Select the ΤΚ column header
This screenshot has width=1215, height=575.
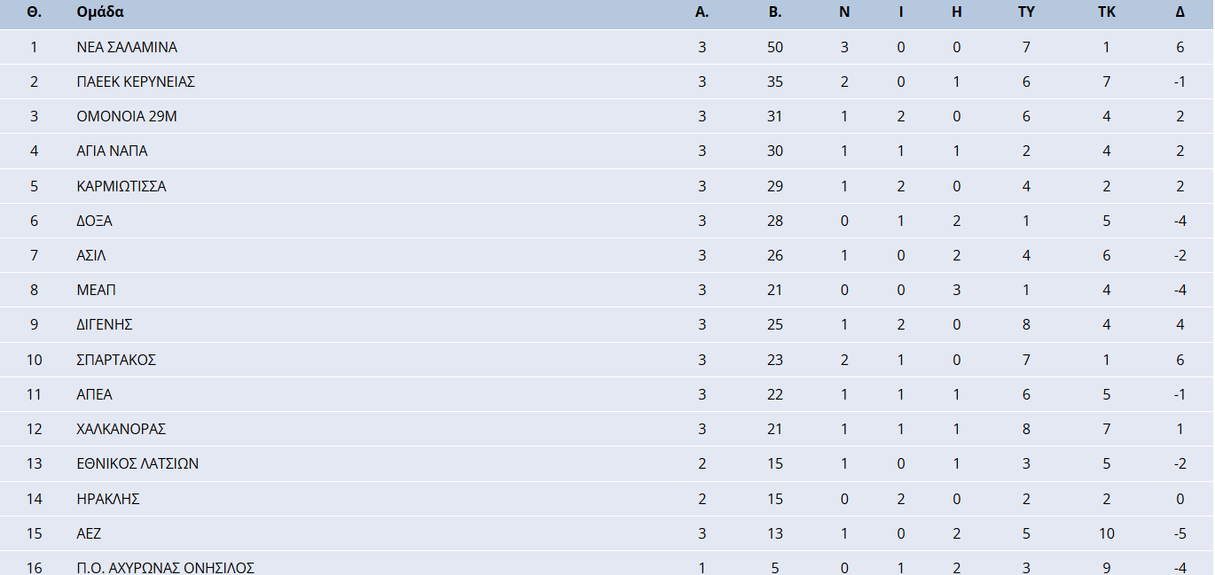tap(1106, 12)
